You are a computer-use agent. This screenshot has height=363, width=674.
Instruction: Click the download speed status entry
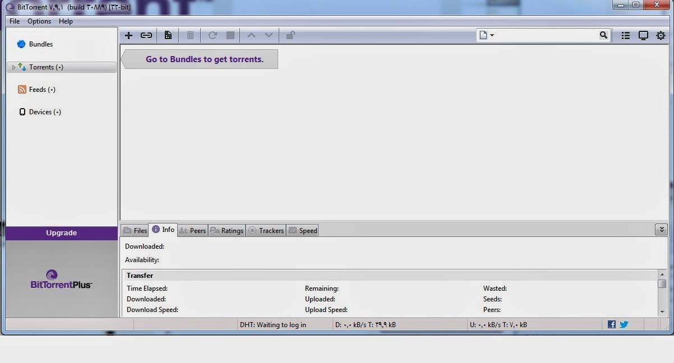point(366,324)
